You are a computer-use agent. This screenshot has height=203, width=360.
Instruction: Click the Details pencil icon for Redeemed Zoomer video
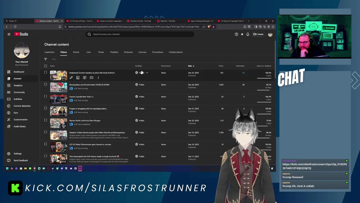pyautogui.click(x=71, y=78)
